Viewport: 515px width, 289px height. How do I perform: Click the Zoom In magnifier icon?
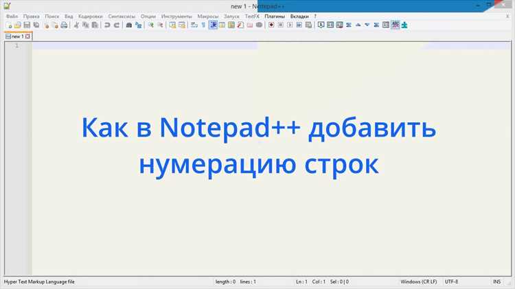point(151,25)
